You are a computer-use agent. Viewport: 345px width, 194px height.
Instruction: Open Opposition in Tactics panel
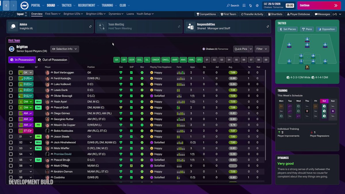point(326,29)
